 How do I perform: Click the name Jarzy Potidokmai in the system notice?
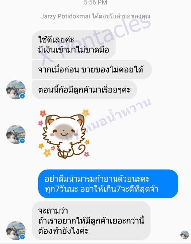pyautogui.click(x=65, y=16)
